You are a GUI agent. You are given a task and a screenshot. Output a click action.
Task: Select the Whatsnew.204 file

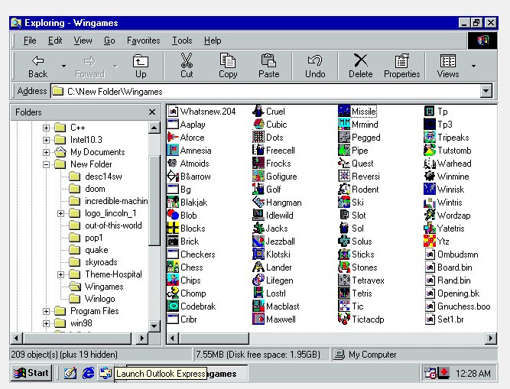(x=201, y=111)
